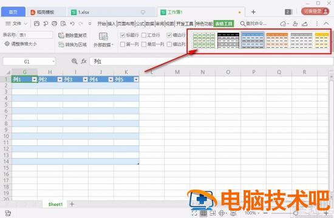Open the 插入 Insert ribbon tab
Image resolution: width=334 pixels, height=218 pixels.
click(x=112, y=24)
